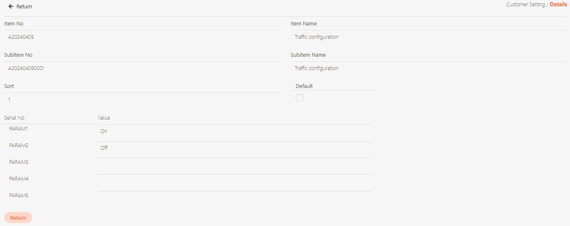Click the PARAM1 value field showing On
This screenshot has width=570, height=226.
click(234, 131)
